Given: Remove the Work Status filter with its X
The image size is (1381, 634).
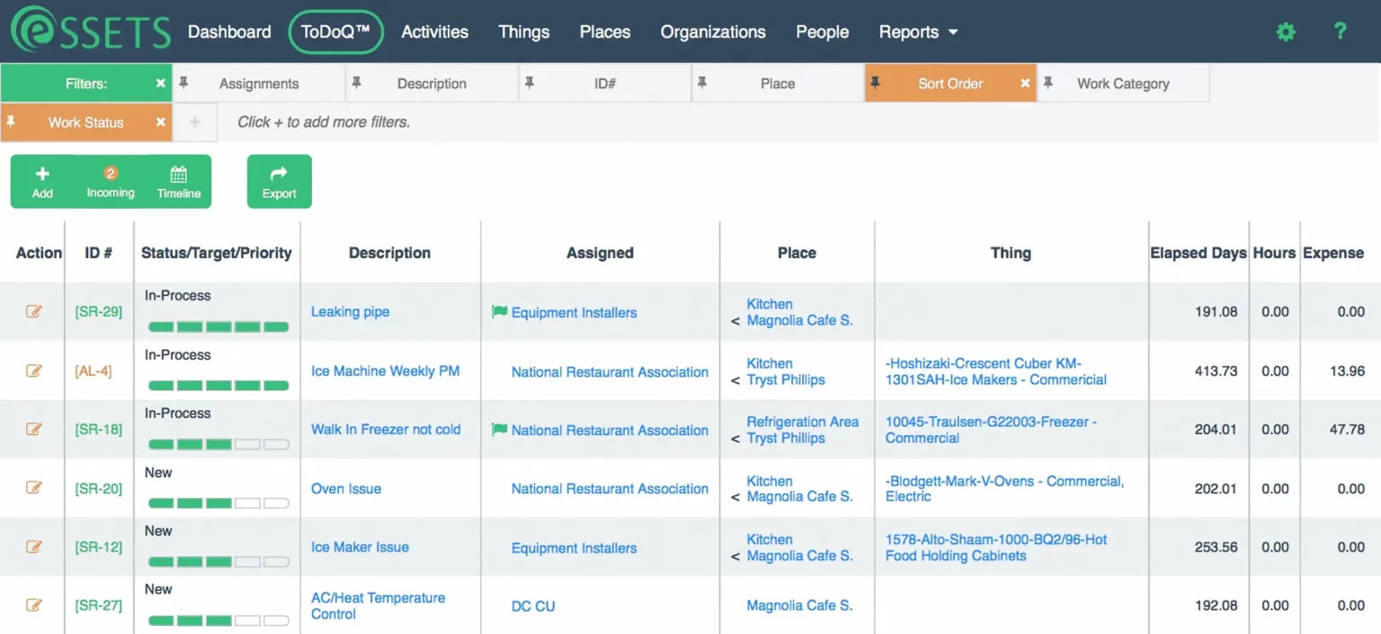Looking at the screenshot, I should click(161, 122).
